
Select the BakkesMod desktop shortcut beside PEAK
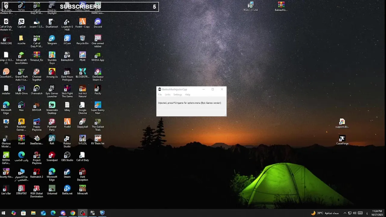(67, 56)
